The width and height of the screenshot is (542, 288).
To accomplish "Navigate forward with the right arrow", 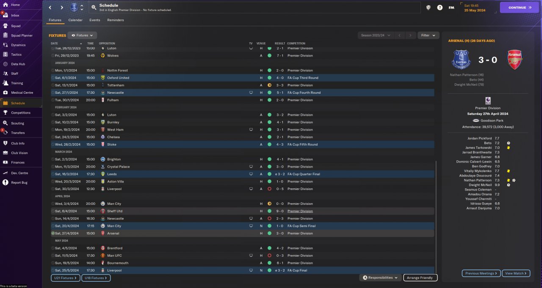I will (62, 7).
